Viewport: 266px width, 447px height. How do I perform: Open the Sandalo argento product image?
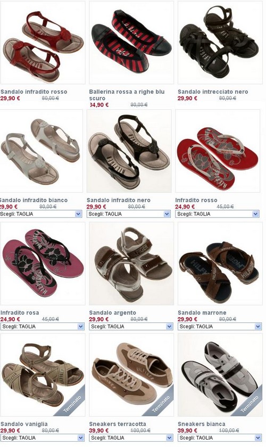click(131, 264)
